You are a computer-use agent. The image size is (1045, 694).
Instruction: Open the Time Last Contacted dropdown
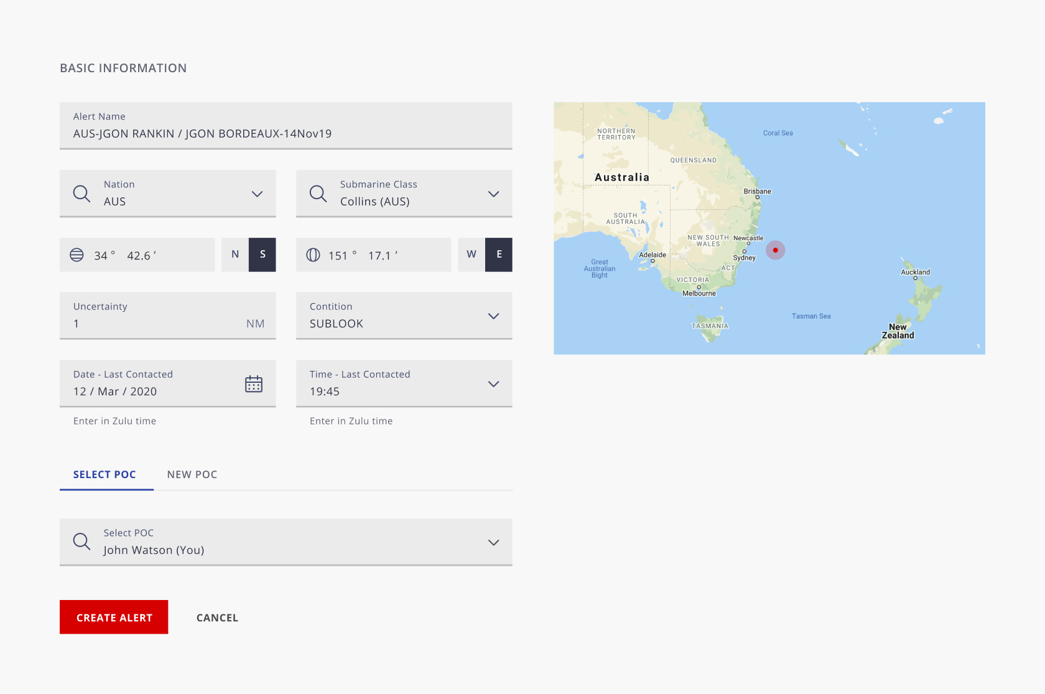[x=493, y=384]
